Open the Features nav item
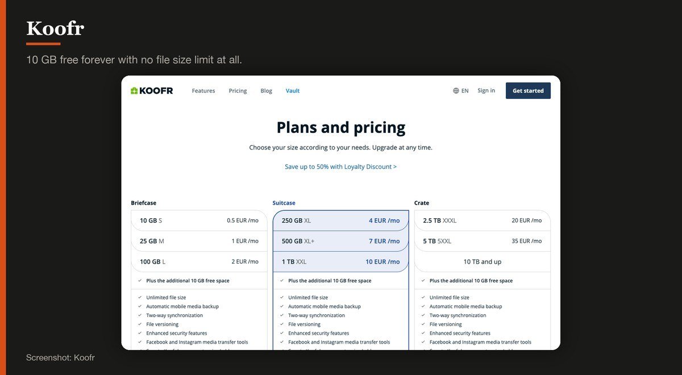The width and height of the screenshot is (682, 375). (203, 91)
